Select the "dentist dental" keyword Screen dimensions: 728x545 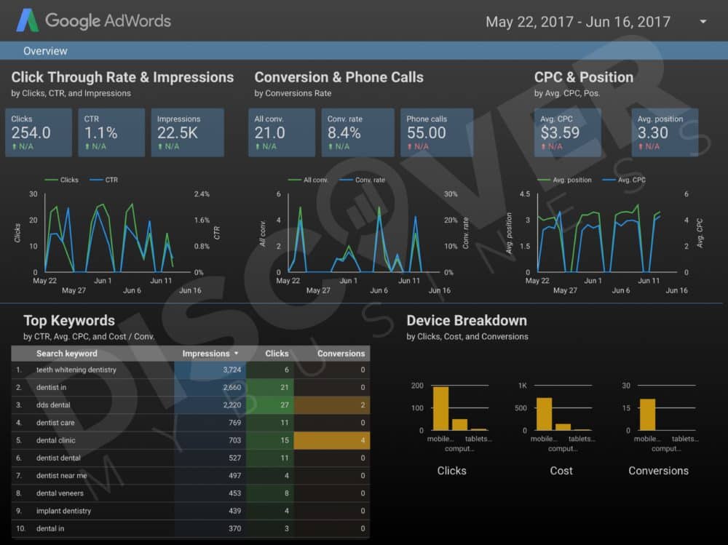[x=58, y=458]
